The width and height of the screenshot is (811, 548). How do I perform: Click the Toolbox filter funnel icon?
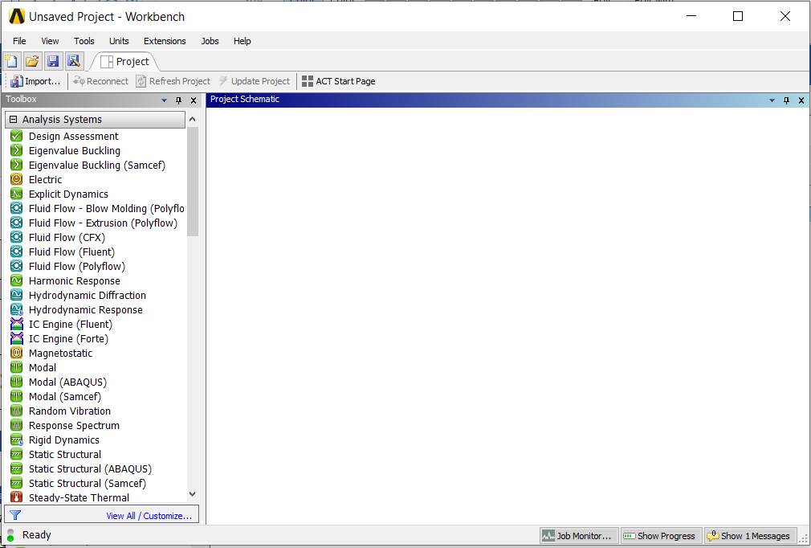point(15,515)
